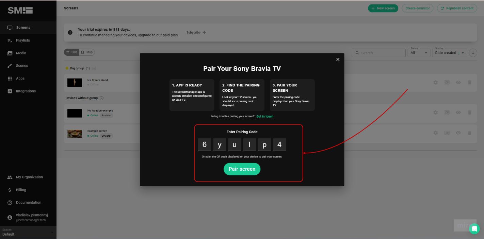Screen dimensions: 484x239
Task: Toggle the sort direction arrow button
Action: 473,53
